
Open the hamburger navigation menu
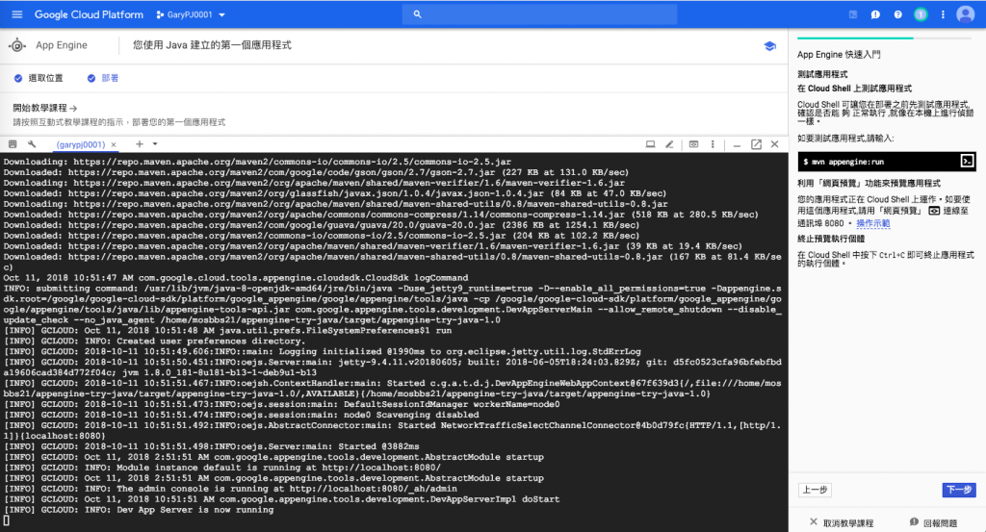(17, 14)
